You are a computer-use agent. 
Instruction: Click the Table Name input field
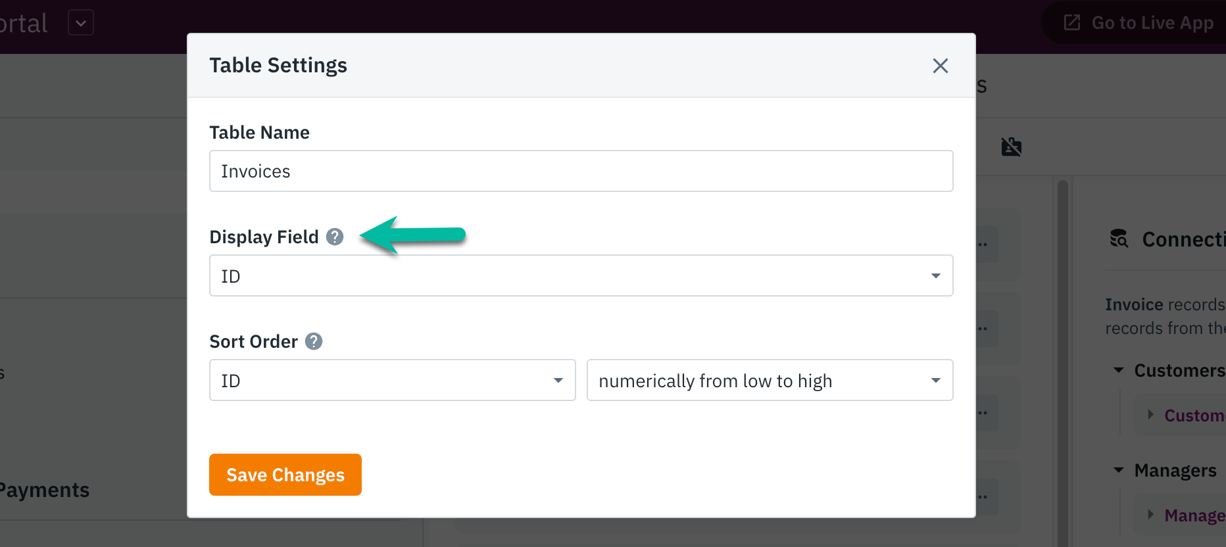(x=581, y=171)
